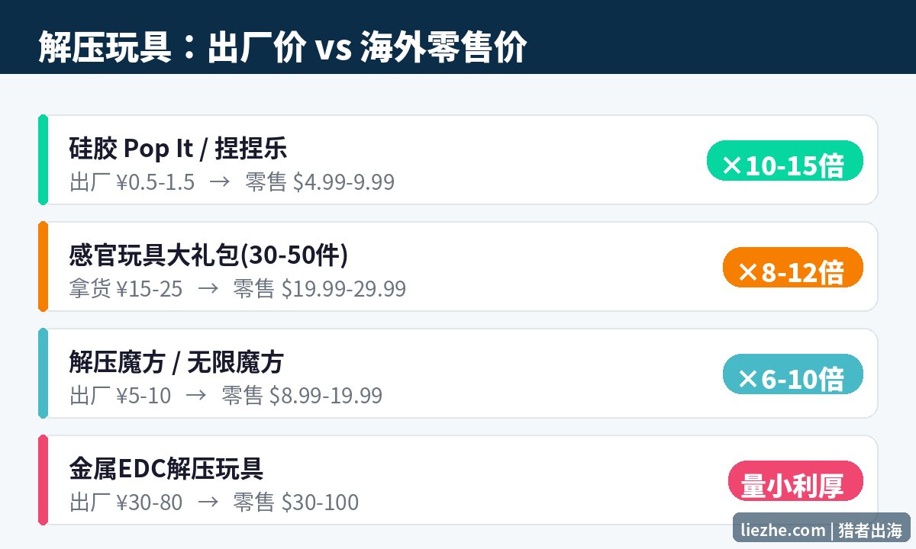Viewport: 916px width, 549px height.
Task: Click the teal accent bar on third card
Action: click(x=43, y=374)
